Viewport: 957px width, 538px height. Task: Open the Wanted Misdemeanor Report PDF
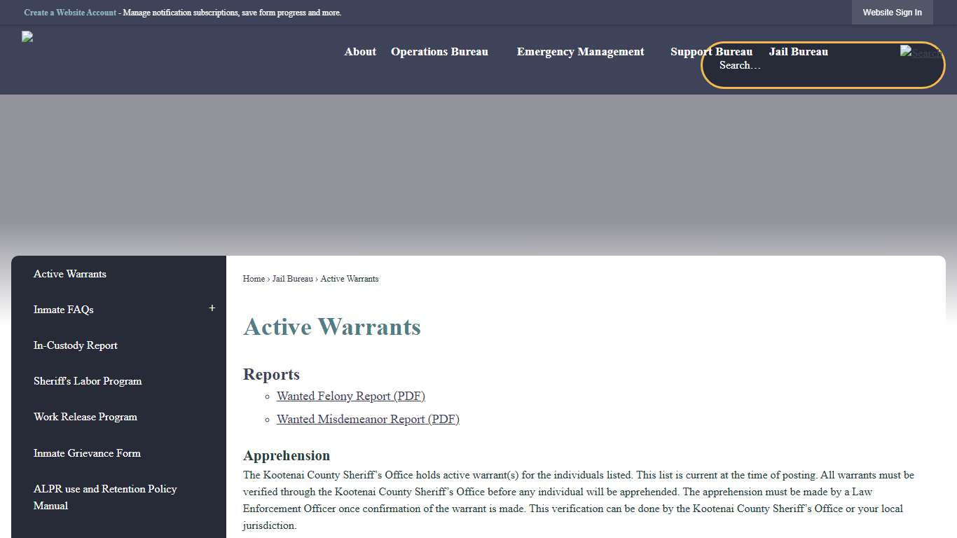(x=368, y=419)
